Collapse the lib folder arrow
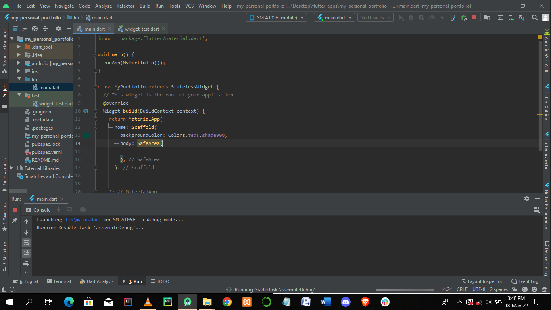The height and width of the screenshot is (310, 551). tap(19, 80)
